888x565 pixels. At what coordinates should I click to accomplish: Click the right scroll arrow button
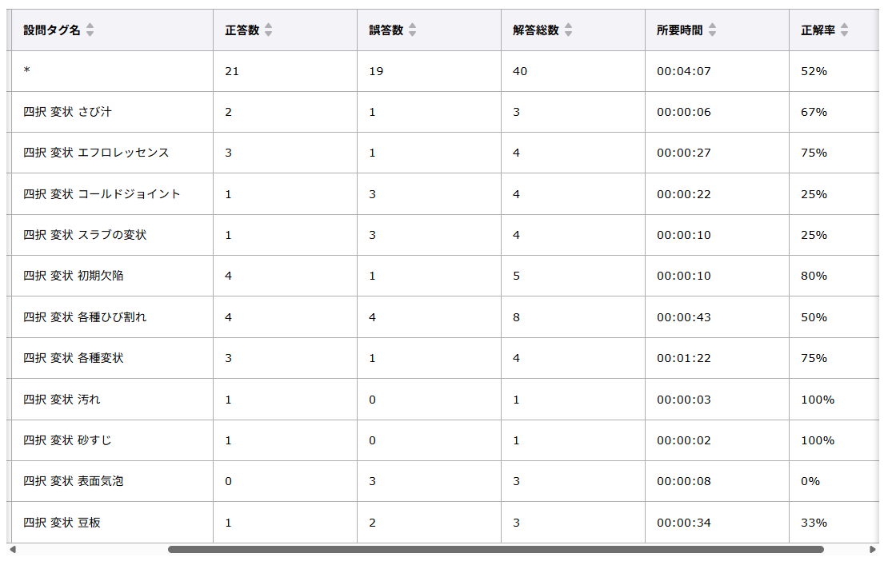(x=871, y=550)
